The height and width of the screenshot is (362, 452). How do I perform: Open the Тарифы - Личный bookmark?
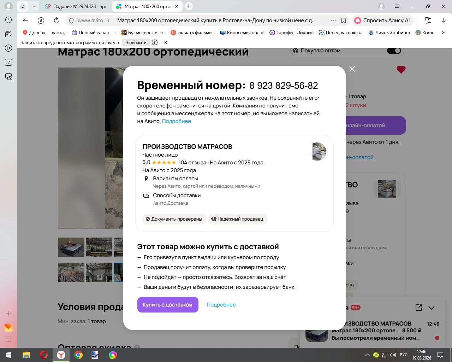click(292, 33)
